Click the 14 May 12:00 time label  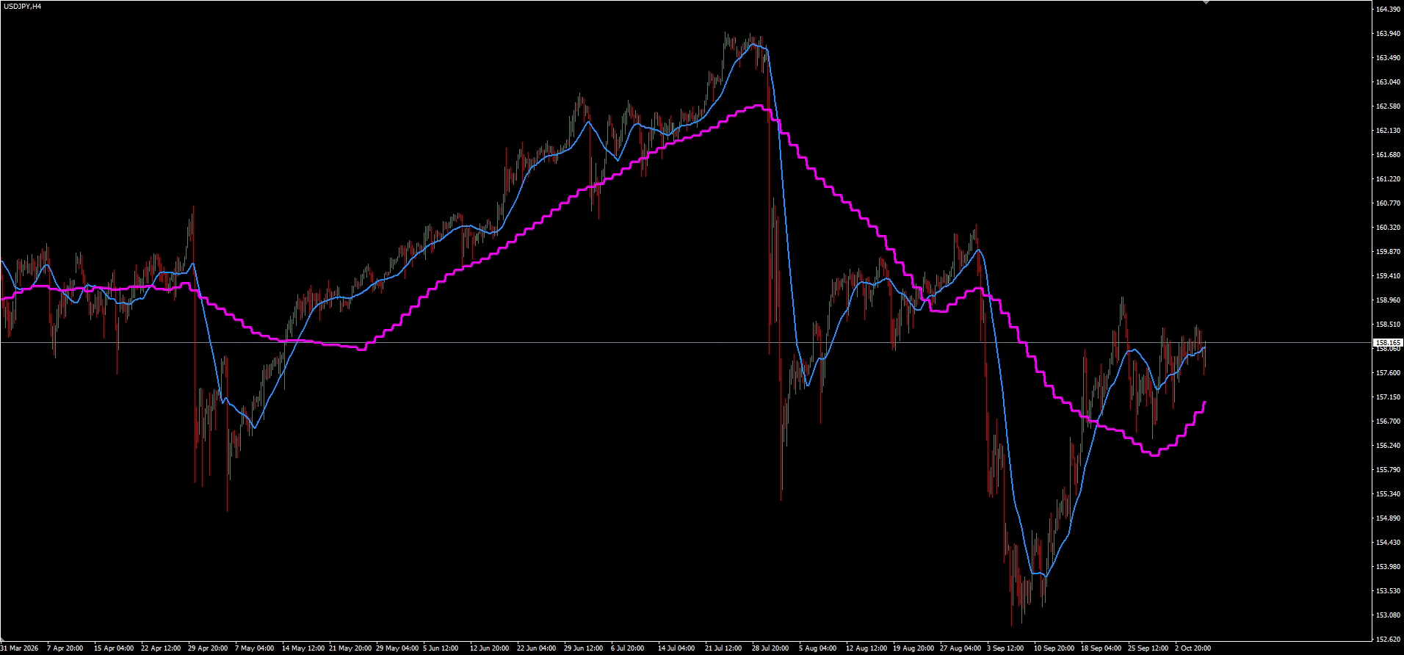click(303, 648)
